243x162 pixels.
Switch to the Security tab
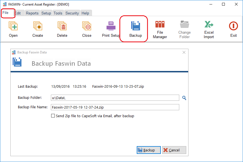72,13
